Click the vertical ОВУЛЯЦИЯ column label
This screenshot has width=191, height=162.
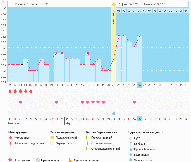click(x=114, y=16)
